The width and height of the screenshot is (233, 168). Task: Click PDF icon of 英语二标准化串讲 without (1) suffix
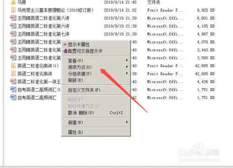[x=14, y=74]
